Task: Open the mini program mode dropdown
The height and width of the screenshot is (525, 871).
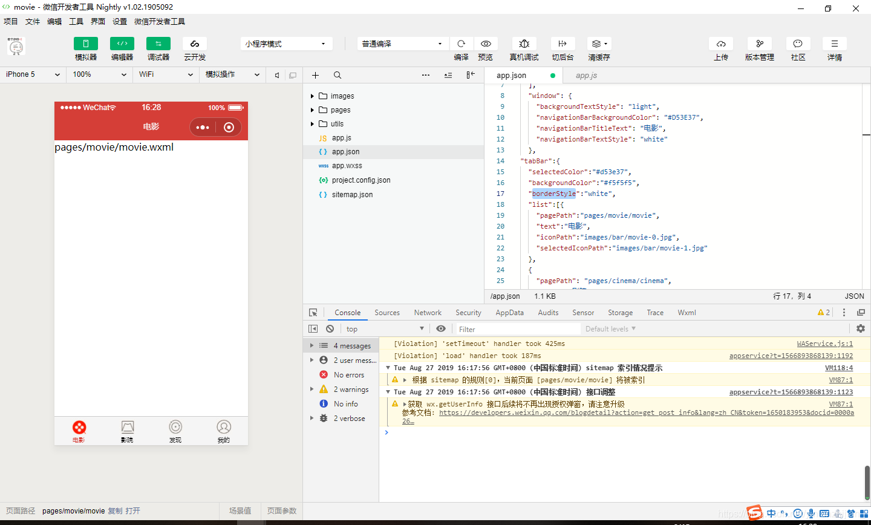Action: [x=287, y=44]
